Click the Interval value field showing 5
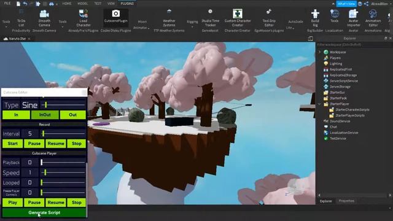The height and width of the screenshot is (221, 393). tap(30, 134)
